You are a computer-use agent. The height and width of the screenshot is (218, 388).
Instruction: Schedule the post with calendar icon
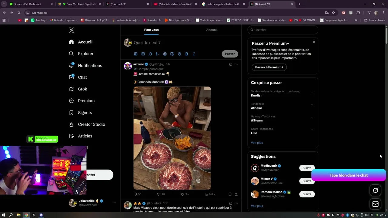172,54
